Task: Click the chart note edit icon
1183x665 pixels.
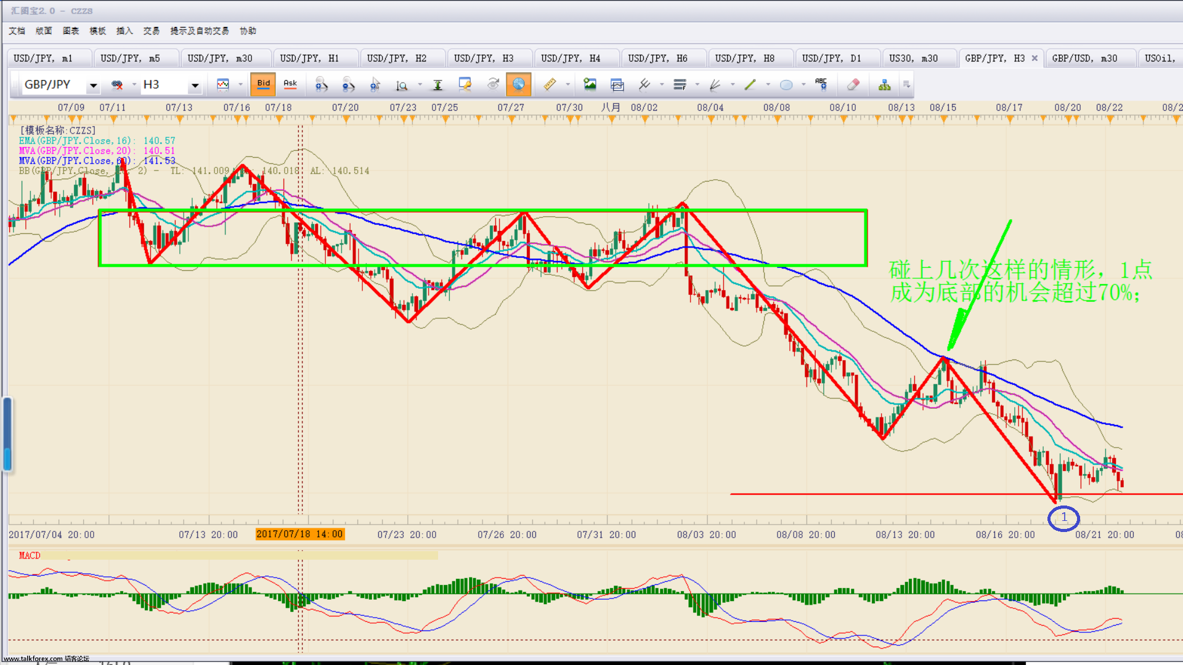Action: [465, 85]
